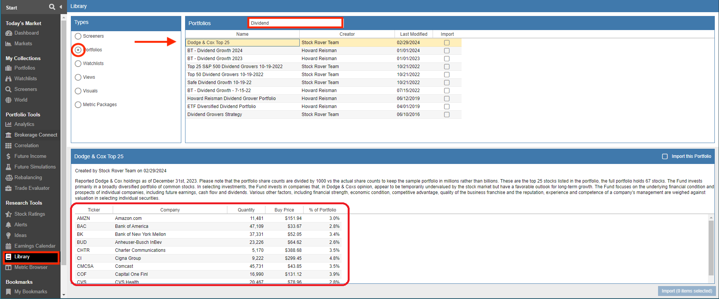Click the holdings table scrollbar thumb

click(x=711, y=248)
